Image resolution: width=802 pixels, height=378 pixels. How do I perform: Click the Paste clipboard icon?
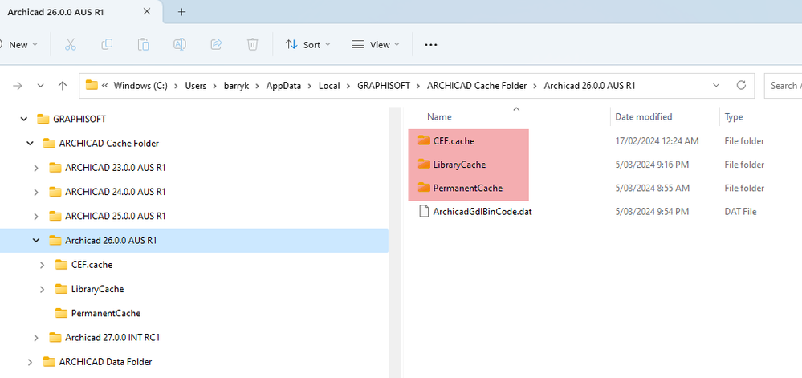pos(143,44)
